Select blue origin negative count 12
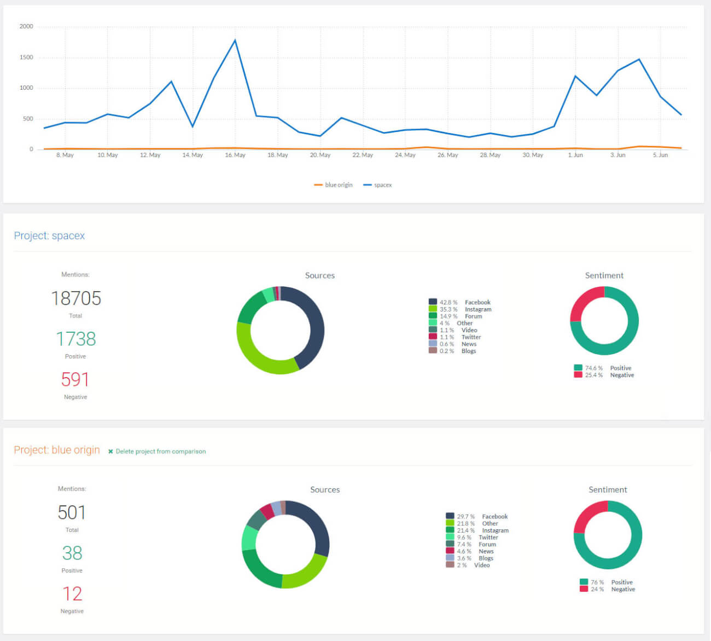Viewport: 711px width, 641px height. coord(72,594)
